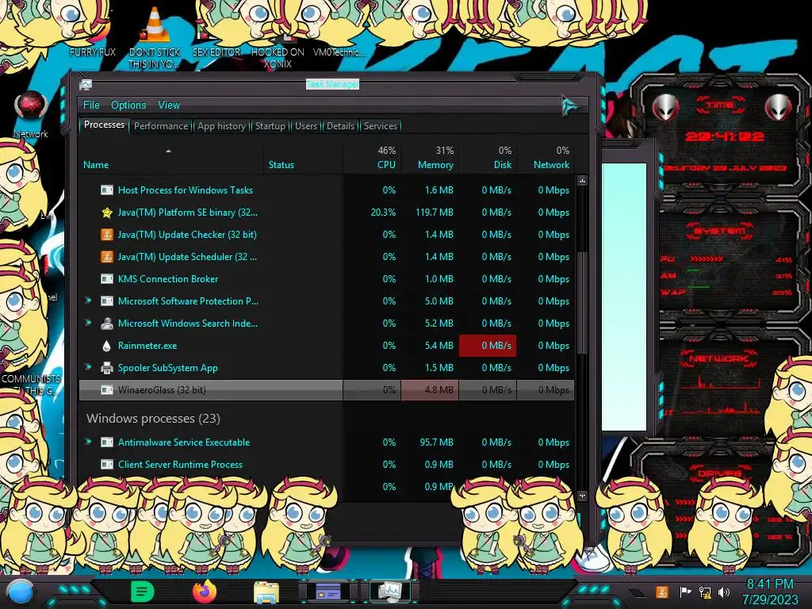Click the Java Update Checker icon
The width and height of the screenshot is (812, 609).
click(107, 235)
